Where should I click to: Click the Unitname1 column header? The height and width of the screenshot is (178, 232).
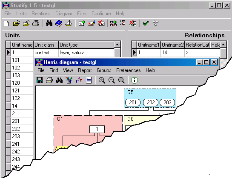click(149, 45)
